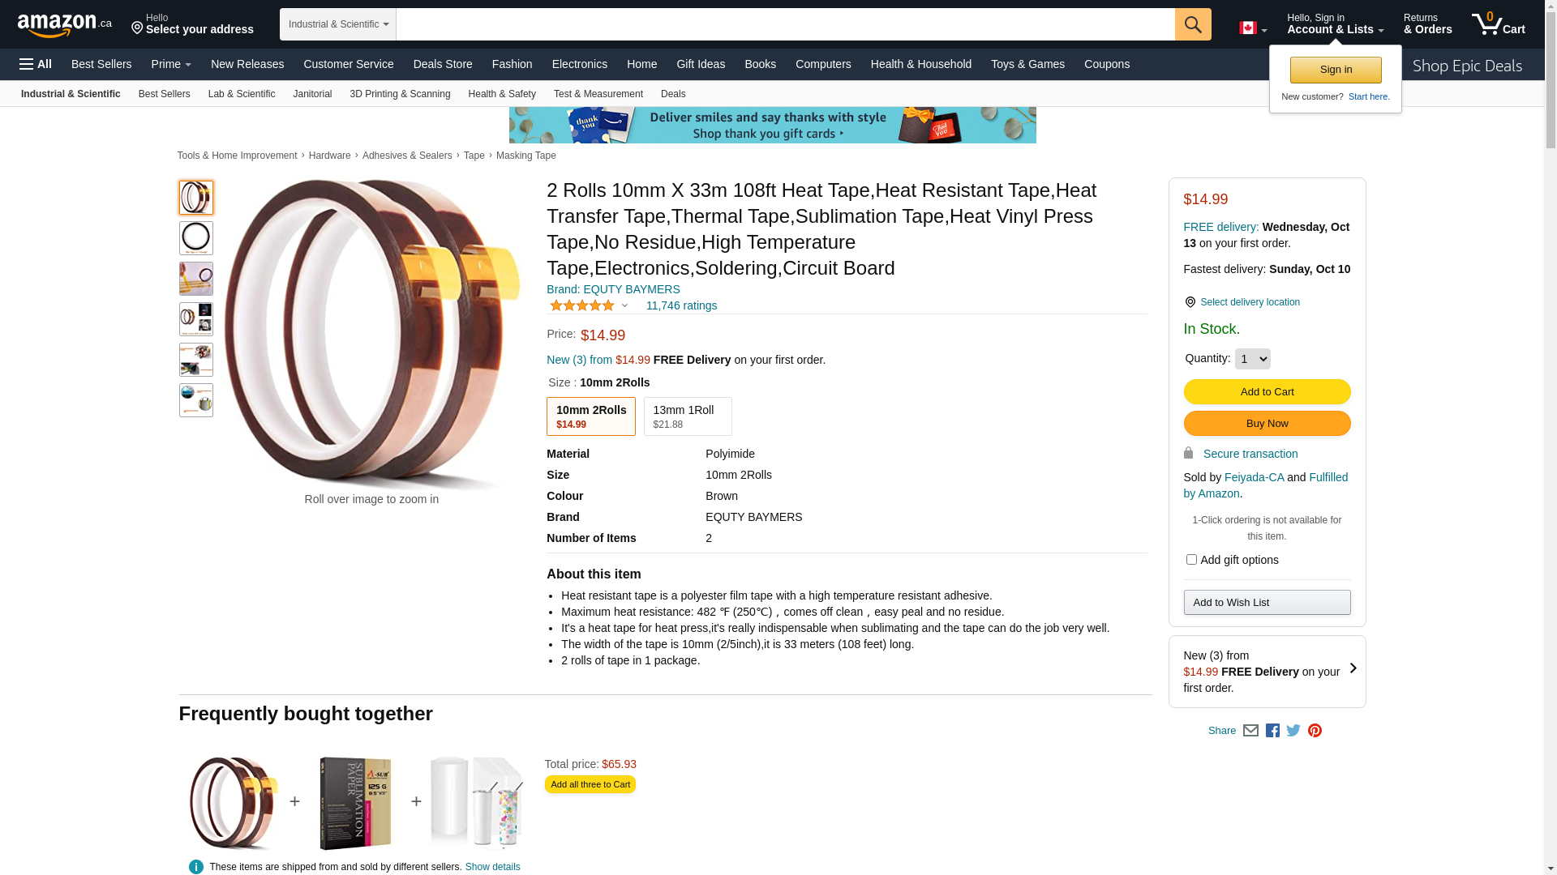Click the search magnifier button

coord(1192,24)
